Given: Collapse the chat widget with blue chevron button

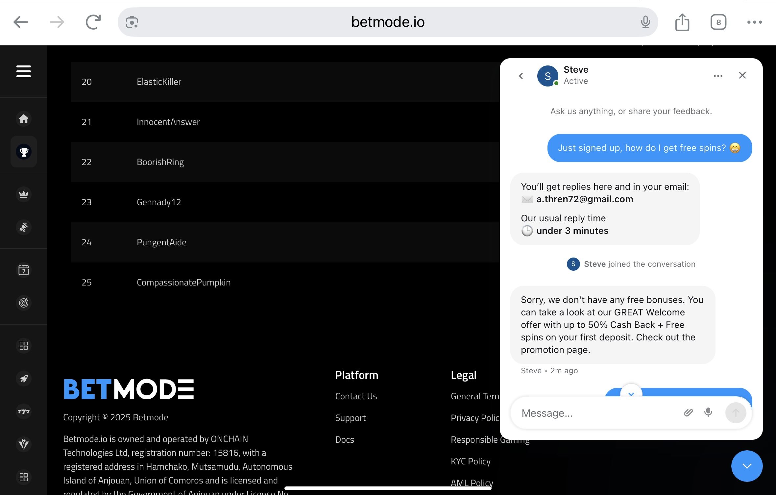Looking at the screenshot, I should coord(747,466).
